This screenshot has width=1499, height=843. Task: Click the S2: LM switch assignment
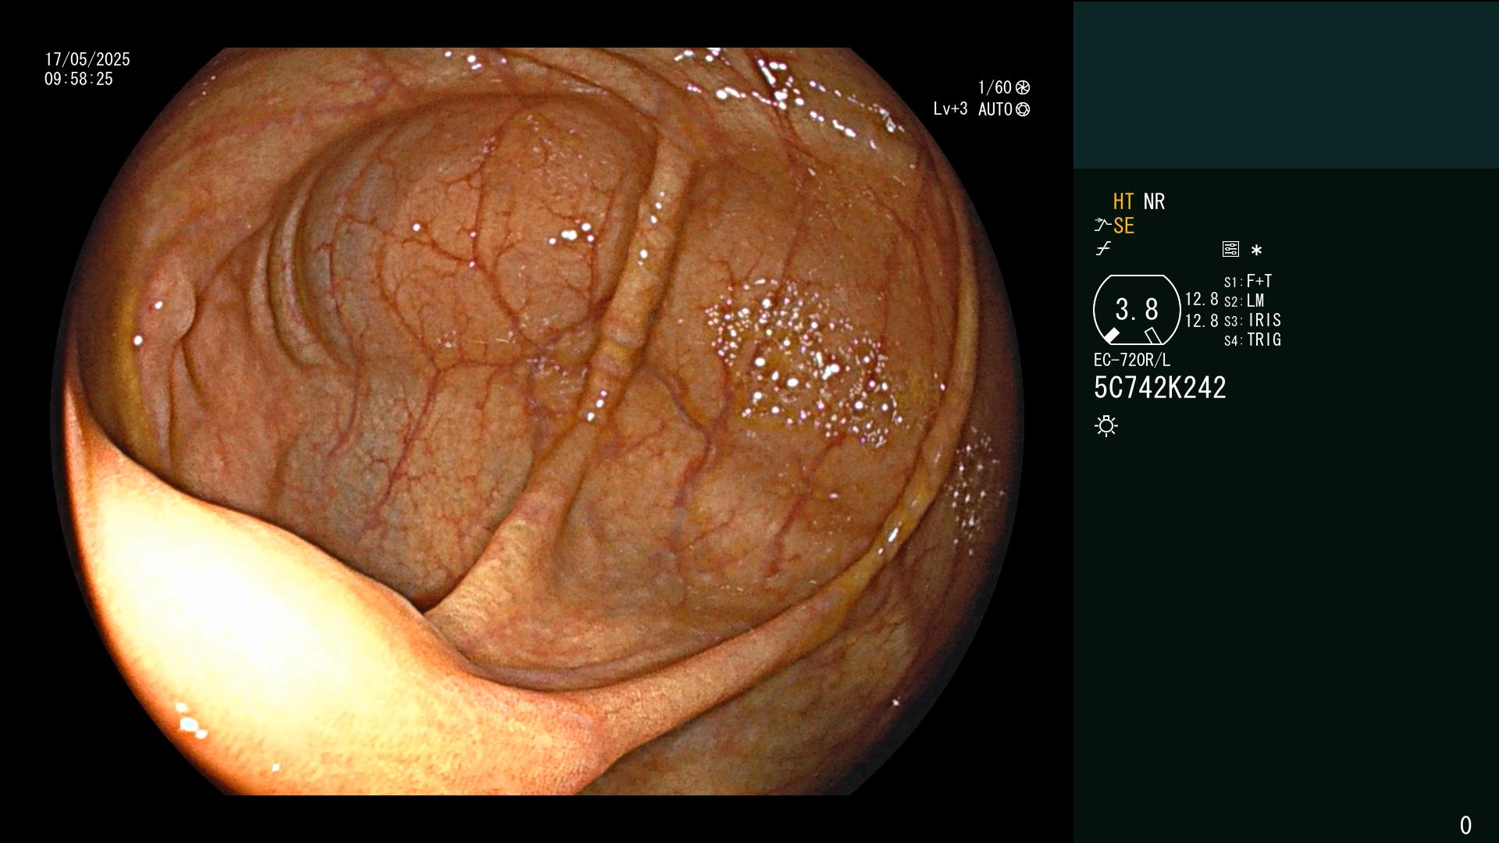pyautogui.click(x=1244, y=301)
